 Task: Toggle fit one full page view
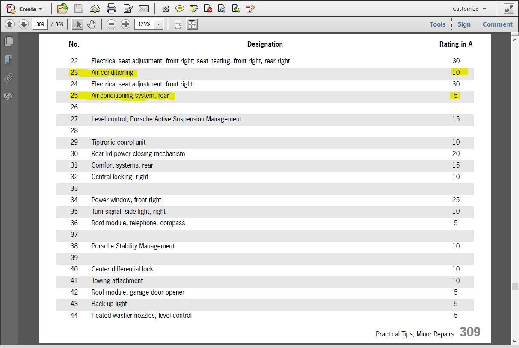click(x=192, y=24)
